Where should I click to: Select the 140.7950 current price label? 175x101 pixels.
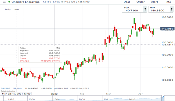click(x=167, y=29)
